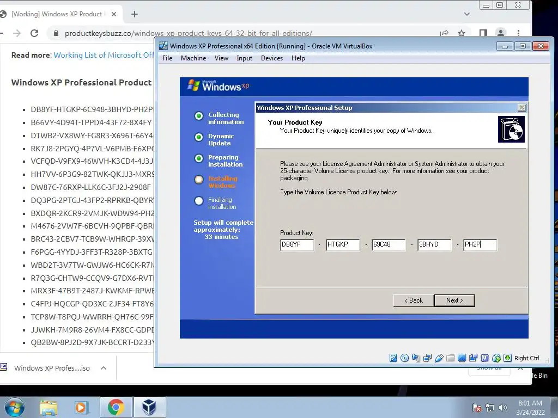Click the Right Ctrl host key label

[527, 358]
